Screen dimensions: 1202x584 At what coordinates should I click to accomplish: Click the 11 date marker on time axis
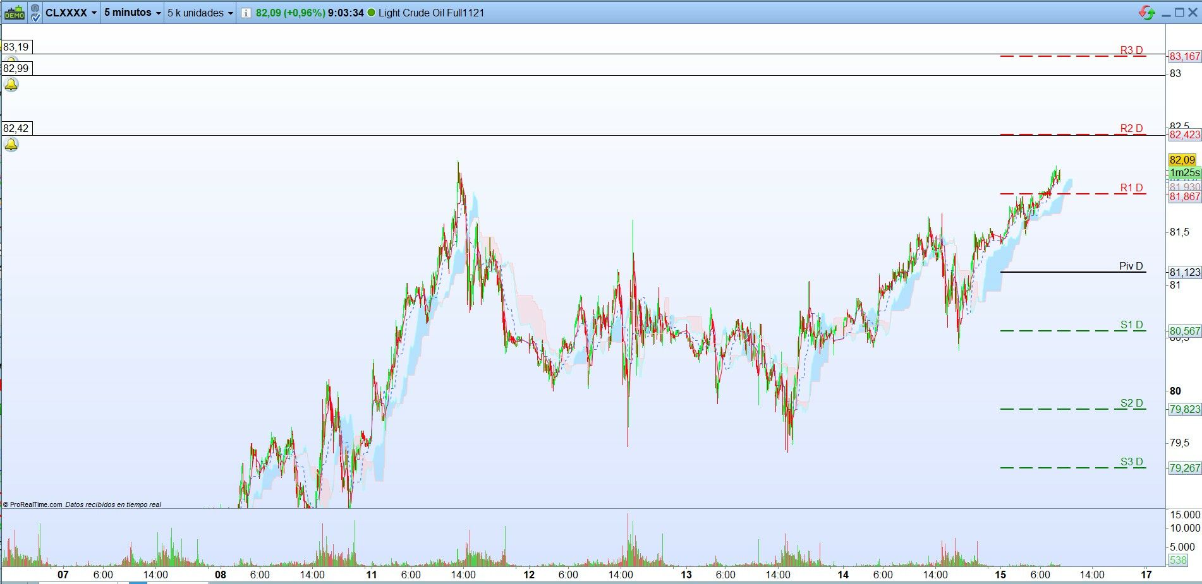[371, 575]
